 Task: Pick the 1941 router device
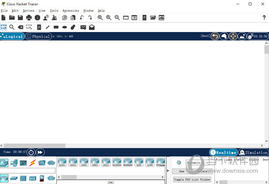(84, 162)
